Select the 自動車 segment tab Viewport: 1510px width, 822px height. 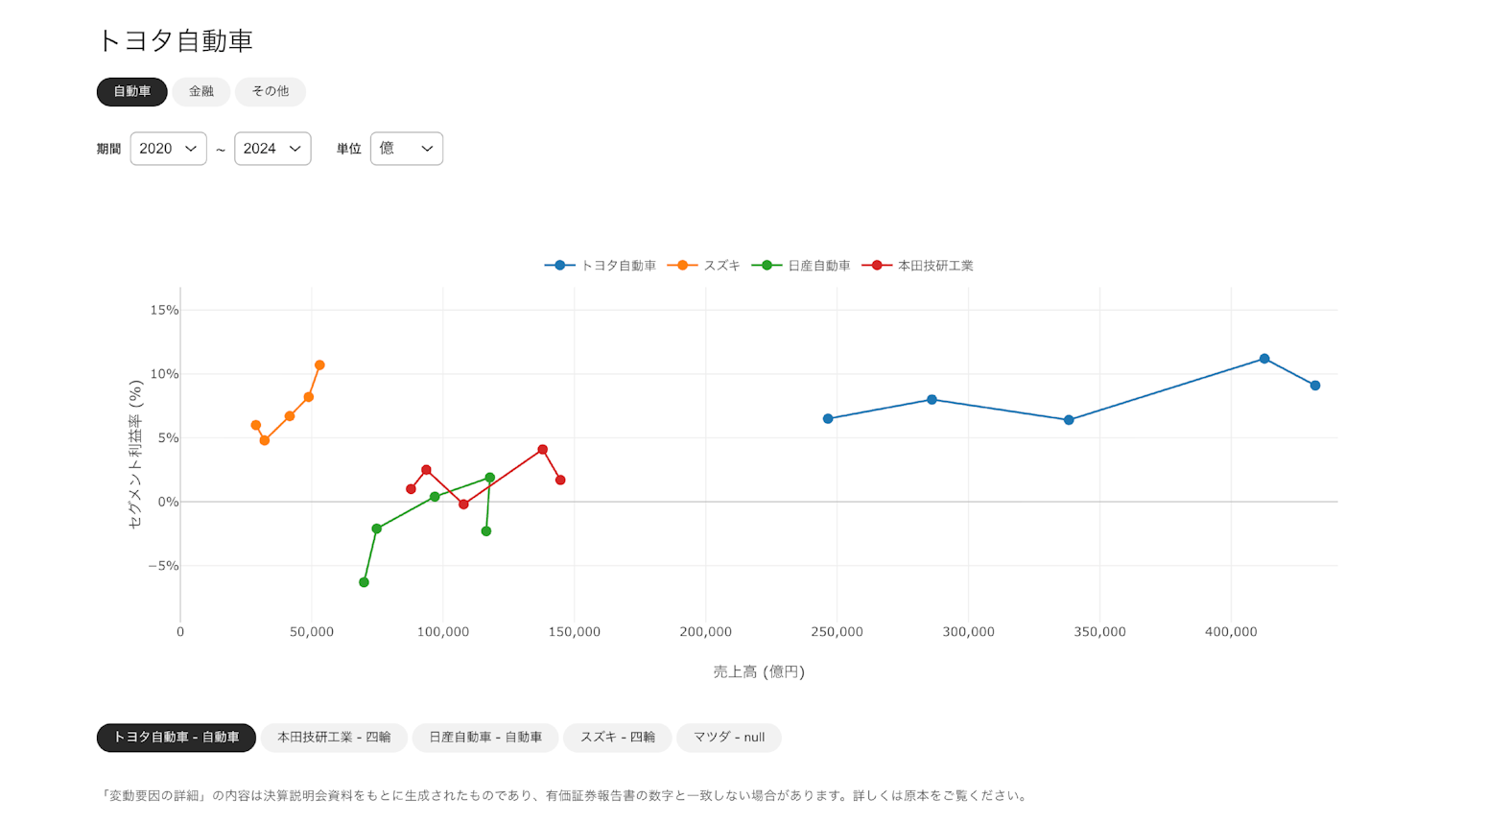pyautogui.click(x=131, y=92)
